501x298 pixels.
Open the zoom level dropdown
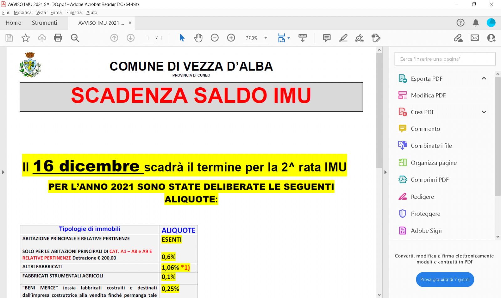point(266,38)
